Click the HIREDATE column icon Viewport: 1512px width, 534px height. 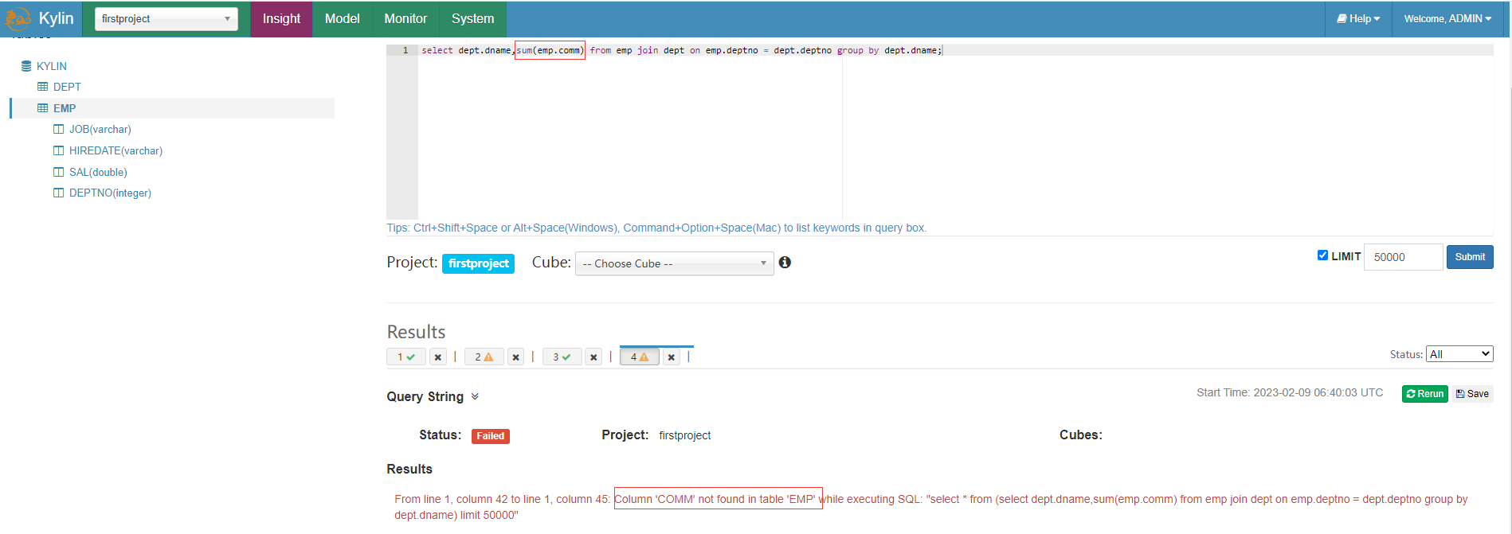pos(58,150)
